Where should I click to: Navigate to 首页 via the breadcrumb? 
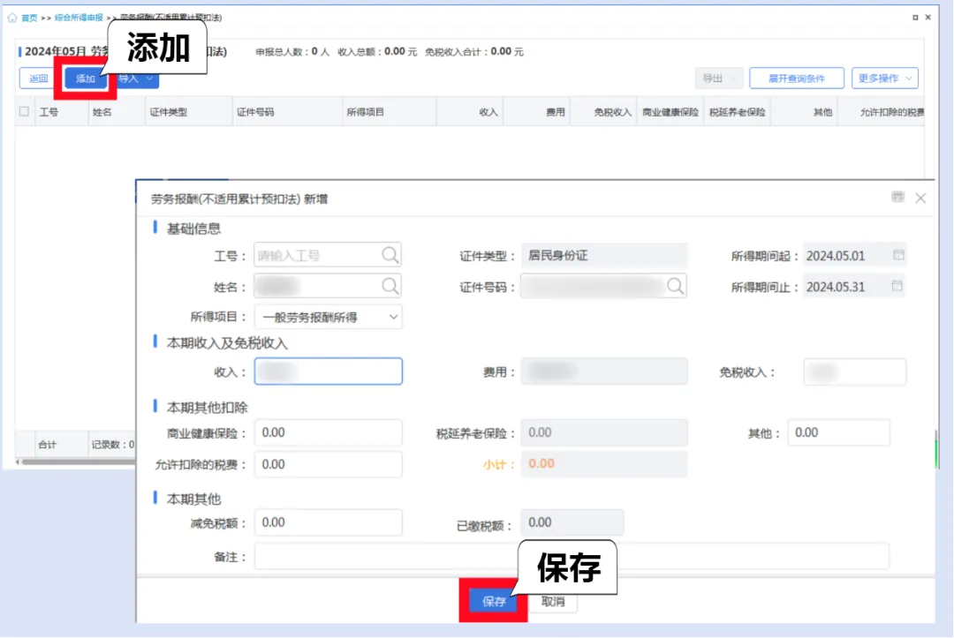pyautogui.click(x=29, y=17)
